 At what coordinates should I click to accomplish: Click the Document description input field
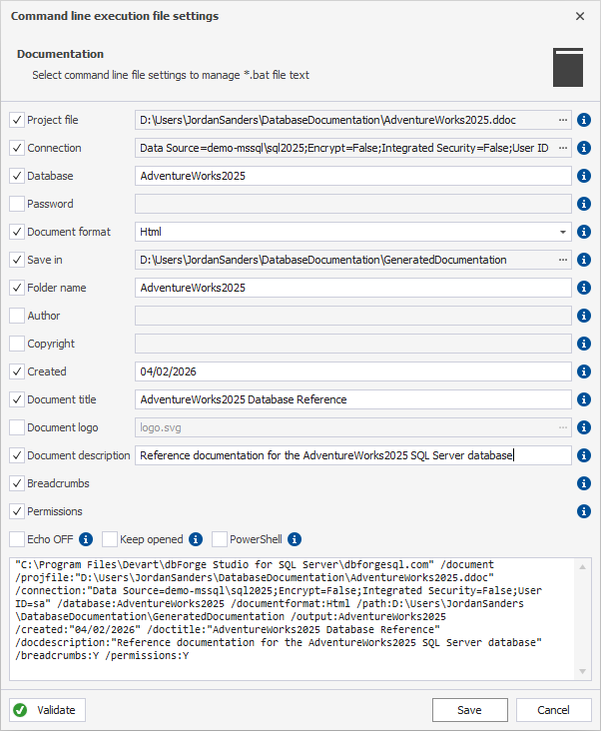pyautogui.click(x=353, y=455)
